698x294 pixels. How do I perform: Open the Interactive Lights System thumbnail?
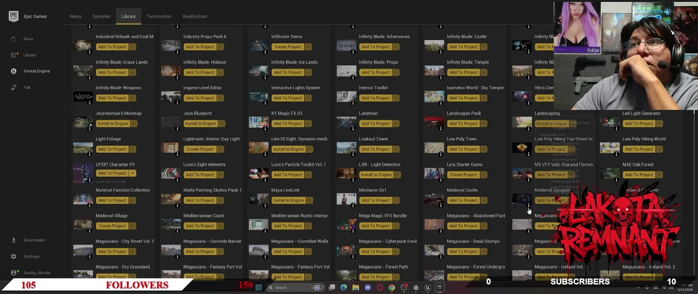pyautogui.click(x=259, y=97)
